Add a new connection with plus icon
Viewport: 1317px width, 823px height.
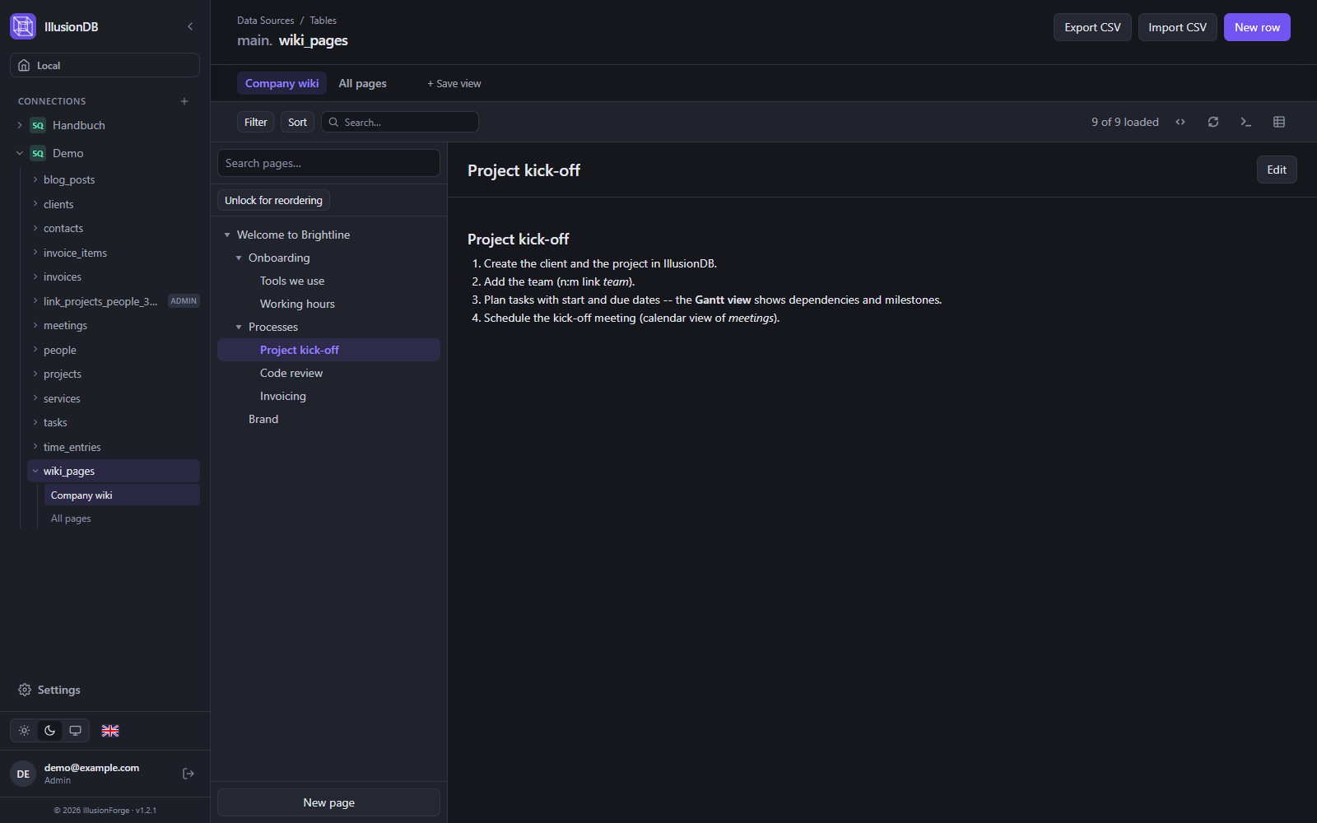click(184, 101)
